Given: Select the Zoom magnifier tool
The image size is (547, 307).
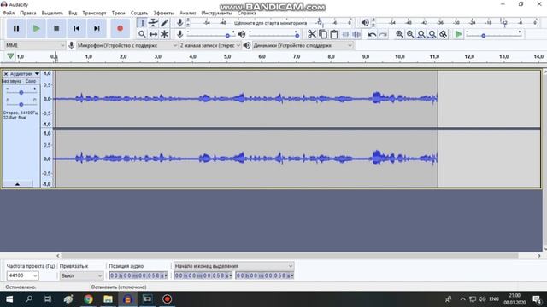Looking at the screenshot, I should 142,34.
